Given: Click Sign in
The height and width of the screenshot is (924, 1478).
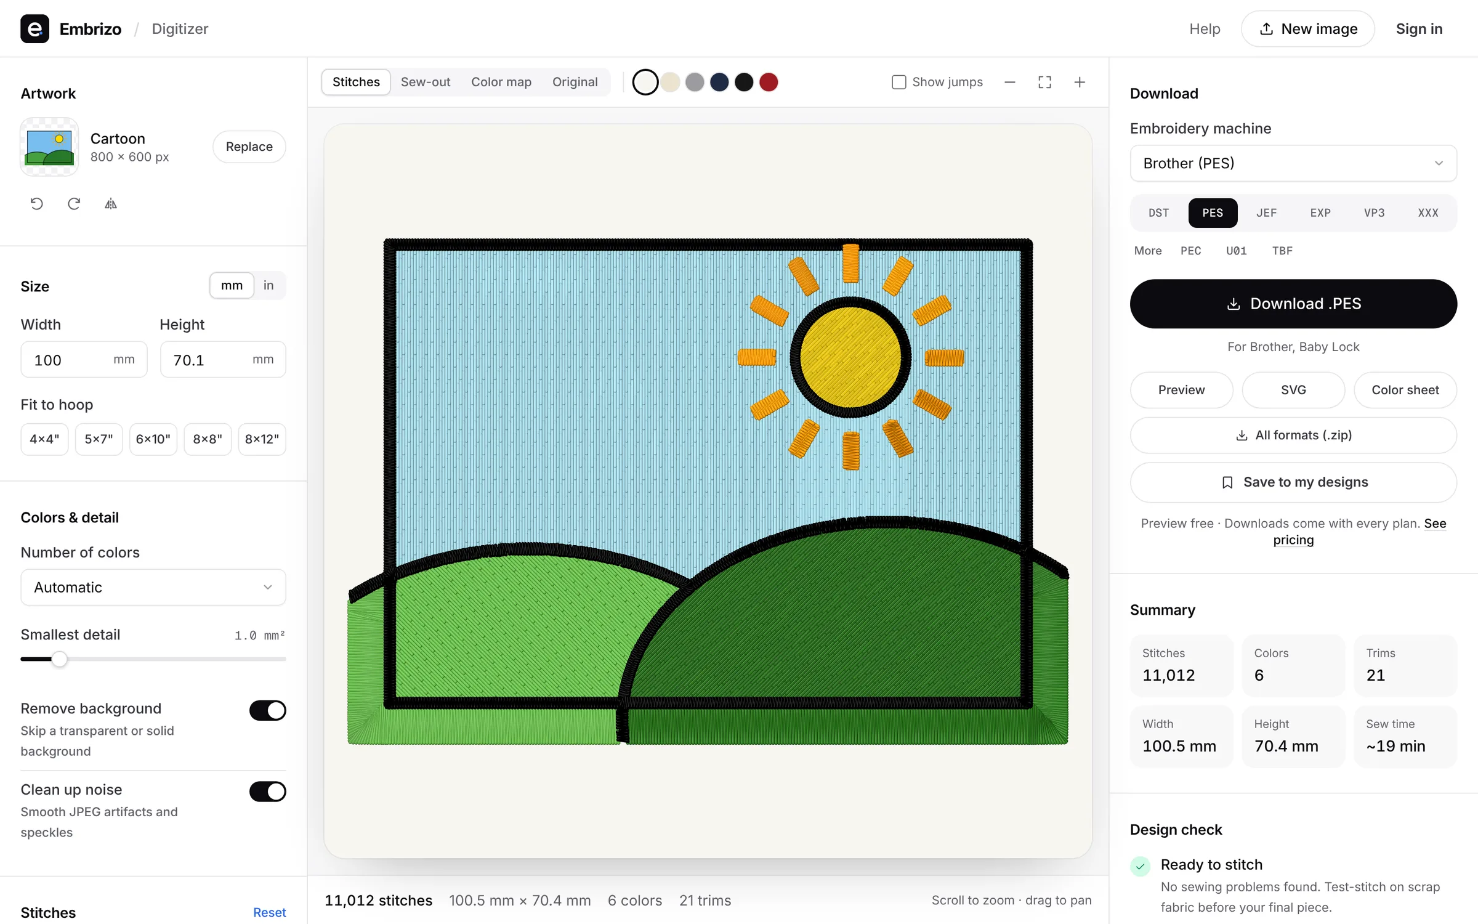Looking at the screenshot, I should pos(1419,29).
